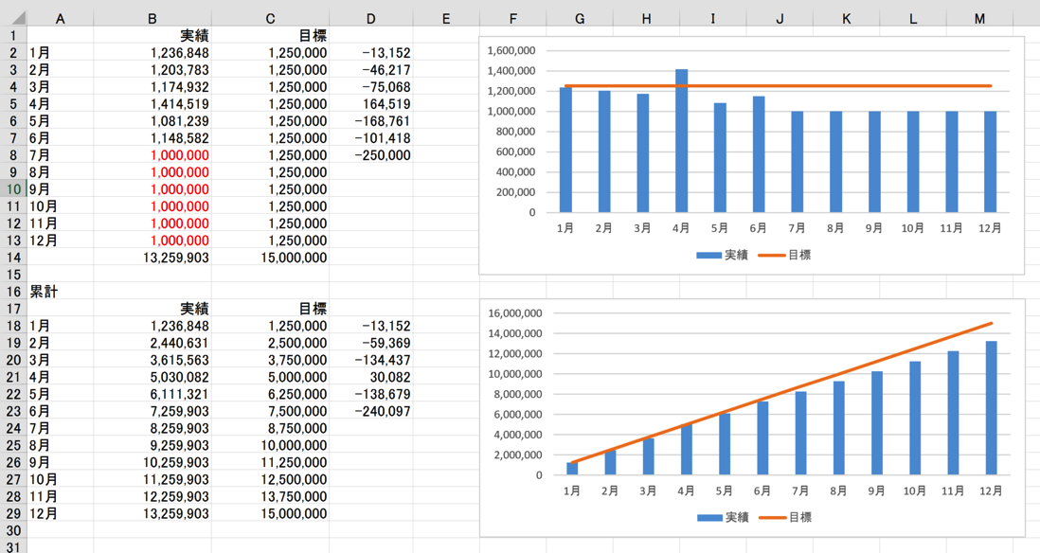This screenshot has height=553, width=1040.
Task: Select column header F
Action: pyautogui.click(x=512, y=19)
